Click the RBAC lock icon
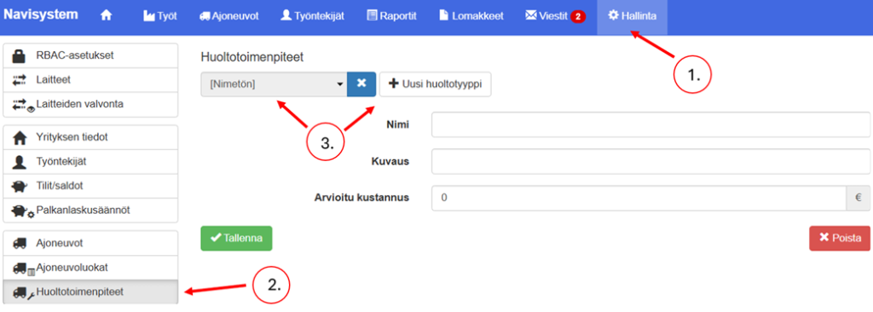This screenshot has height=312, width=873. [x=20, y=55]
